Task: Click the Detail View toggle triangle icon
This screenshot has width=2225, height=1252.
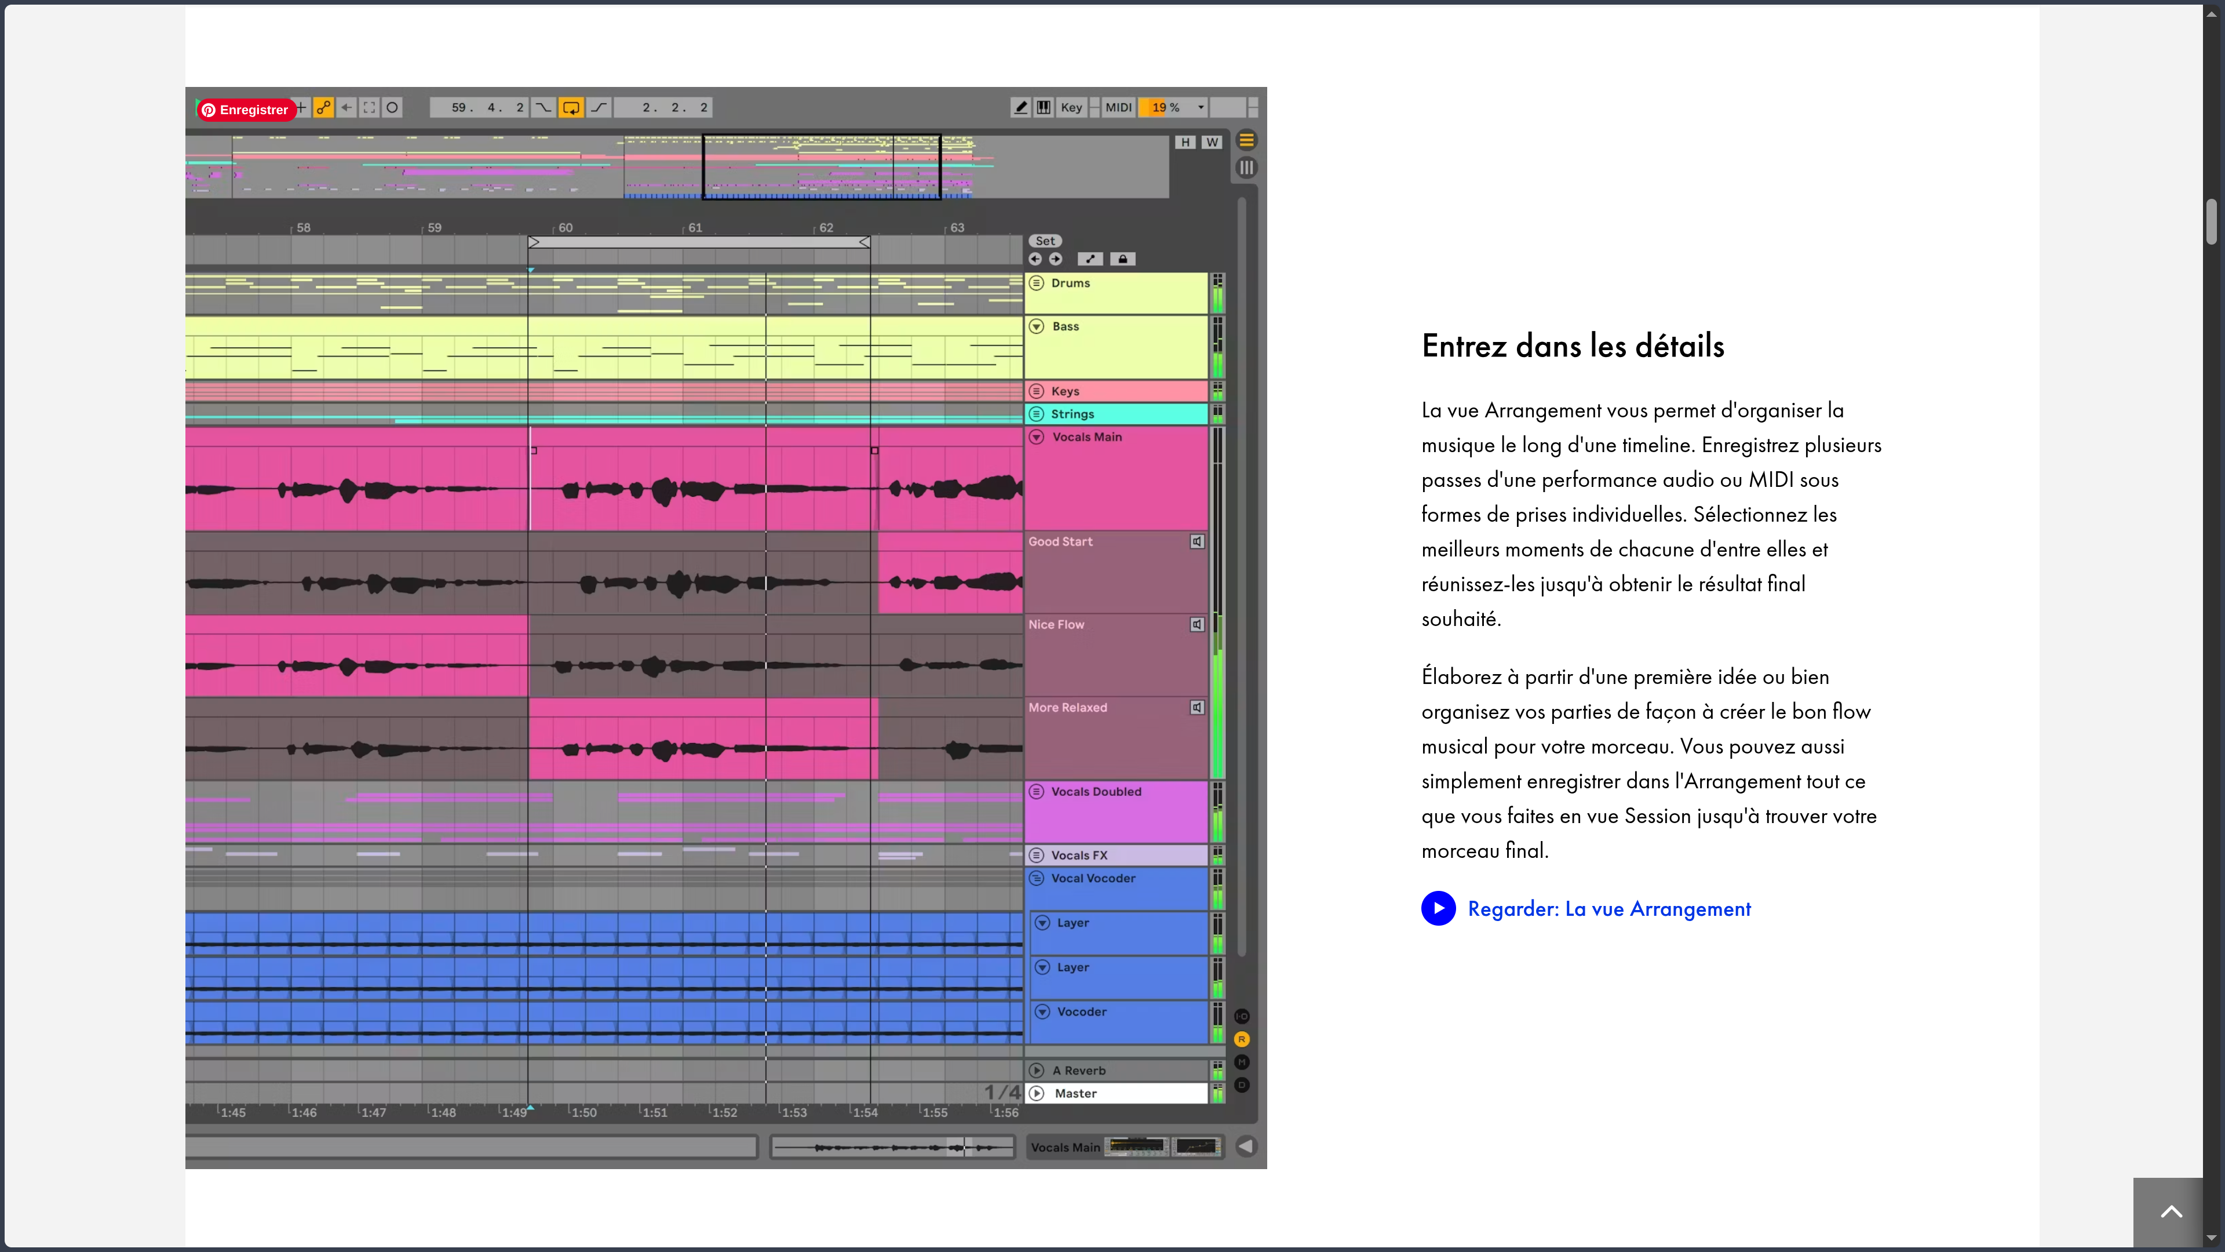Action: point(1246,1147)
